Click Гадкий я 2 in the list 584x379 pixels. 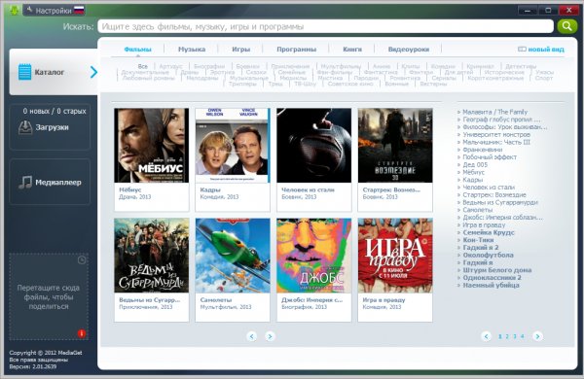pyautogui.click(x=481, y=248)
